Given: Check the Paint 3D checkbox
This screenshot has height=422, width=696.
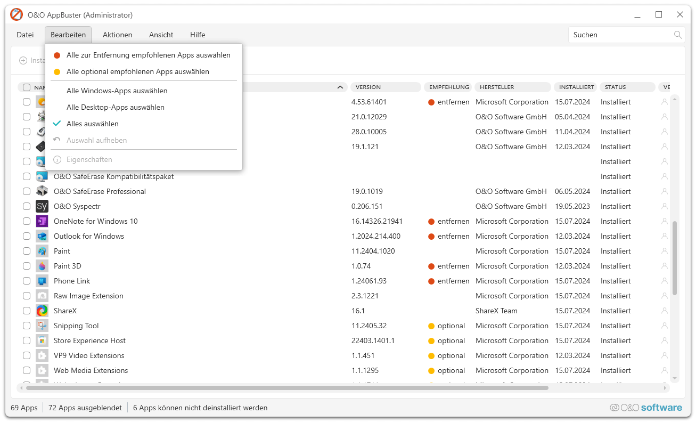Looking at the screenshot, I should pos(27,266).
